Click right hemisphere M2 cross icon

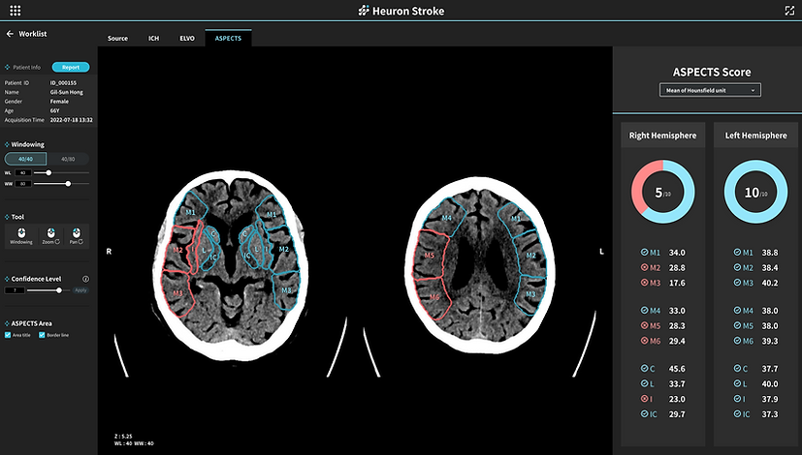point(645,267)
